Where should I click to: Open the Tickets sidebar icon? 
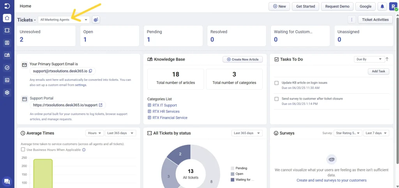pos(7,30)
